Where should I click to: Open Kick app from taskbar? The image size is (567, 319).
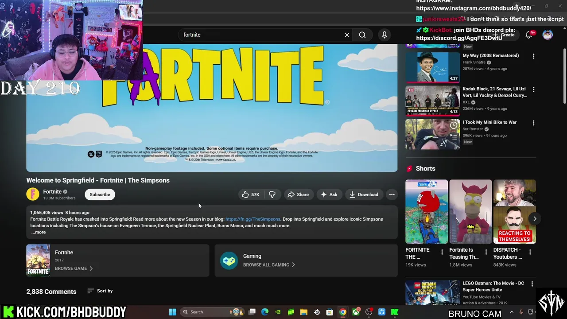click(394, 312)
